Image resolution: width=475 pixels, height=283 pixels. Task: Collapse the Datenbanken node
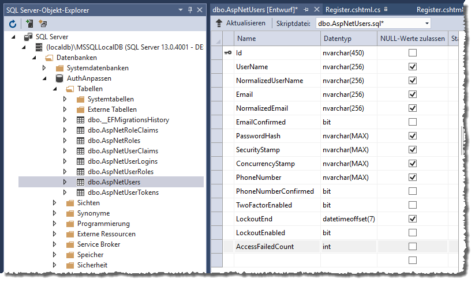point(34,58)
